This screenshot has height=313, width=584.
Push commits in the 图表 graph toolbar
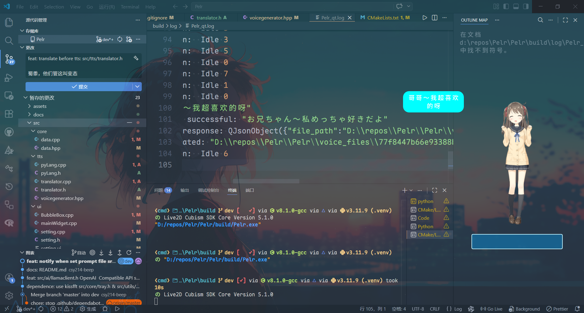[120, 253]
